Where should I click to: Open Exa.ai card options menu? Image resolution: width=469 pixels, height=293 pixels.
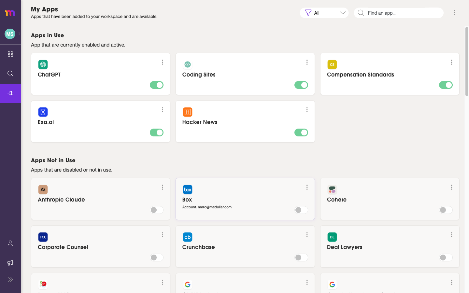[x=162, y=110]
